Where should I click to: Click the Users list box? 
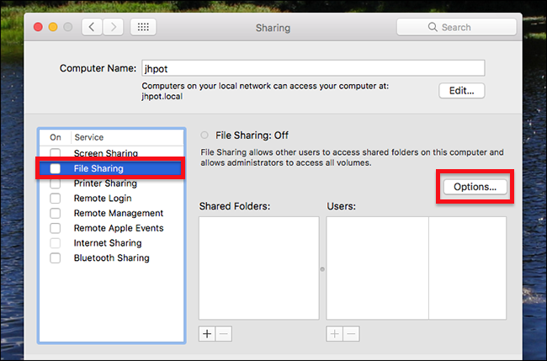point(417,268)
